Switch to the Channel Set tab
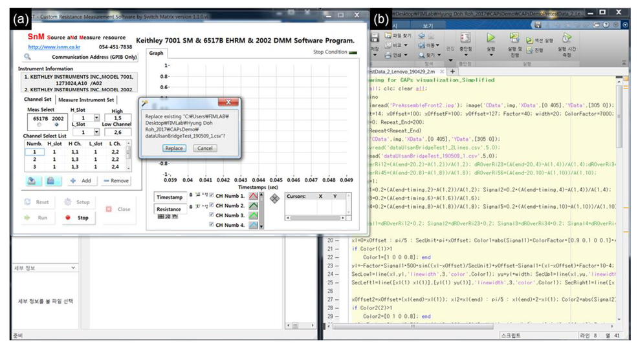 [38, 99]
